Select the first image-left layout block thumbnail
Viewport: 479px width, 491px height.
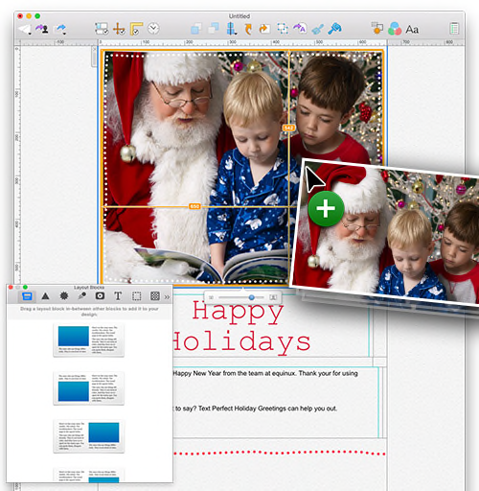[x=88, y=340]
